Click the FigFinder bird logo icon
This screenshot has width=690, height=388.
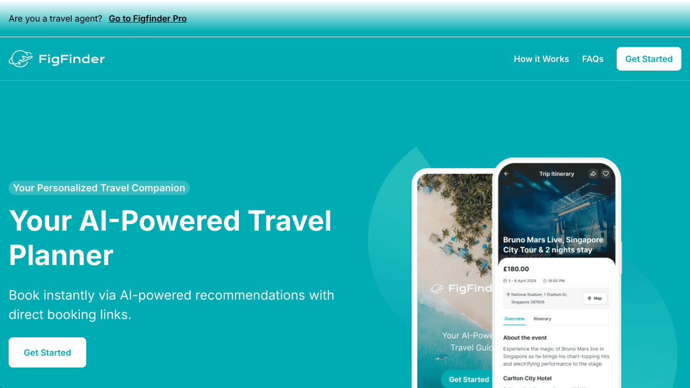(x=20, y=59)
